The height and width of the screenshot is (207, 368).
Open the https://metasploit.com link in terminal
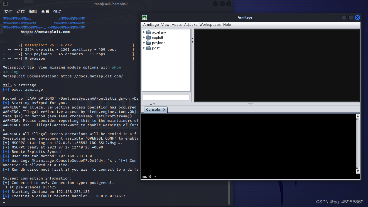coord(45,32)
